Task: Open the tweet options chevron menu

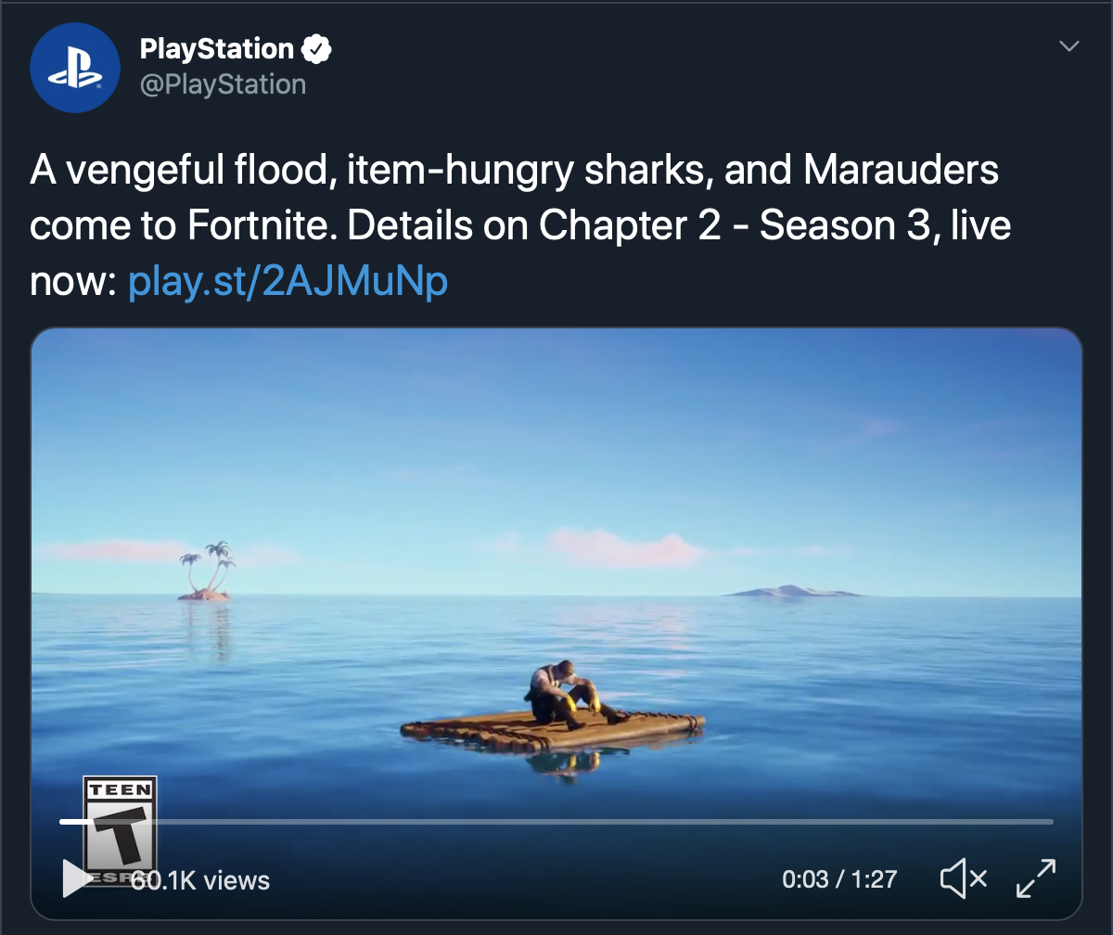Action: coord(1069,46)
